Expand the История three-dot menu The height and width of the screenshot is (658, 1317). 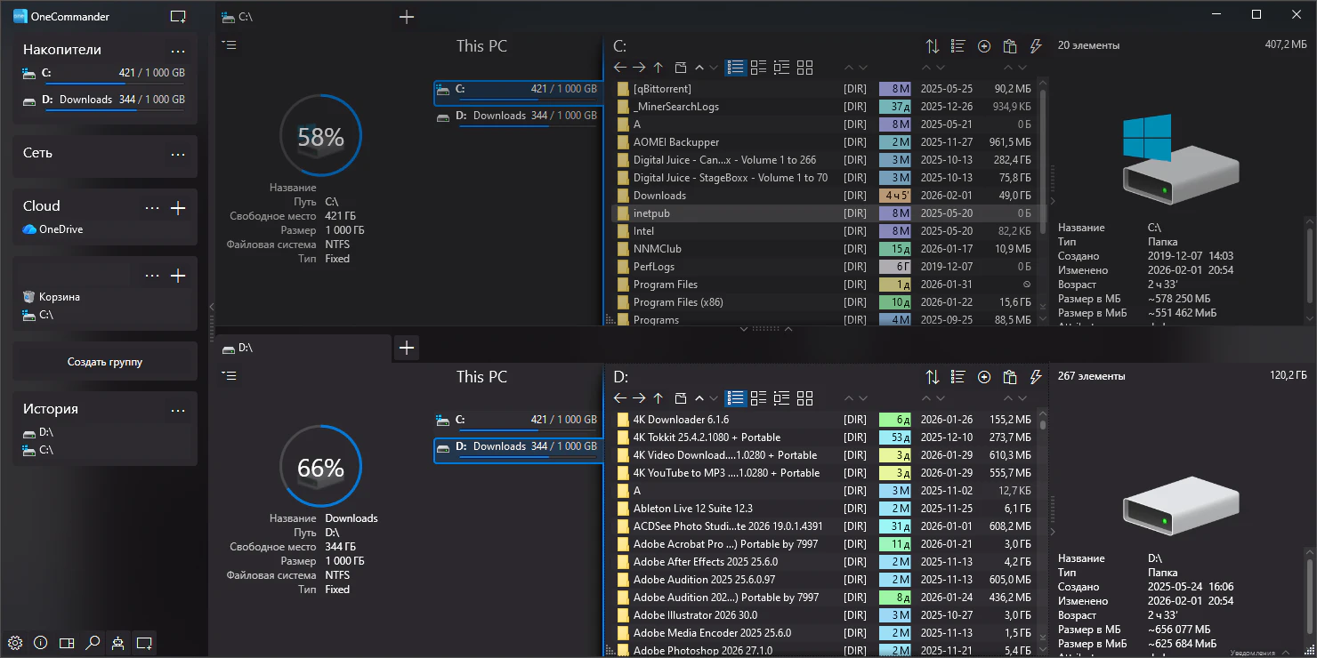point(178,410)
